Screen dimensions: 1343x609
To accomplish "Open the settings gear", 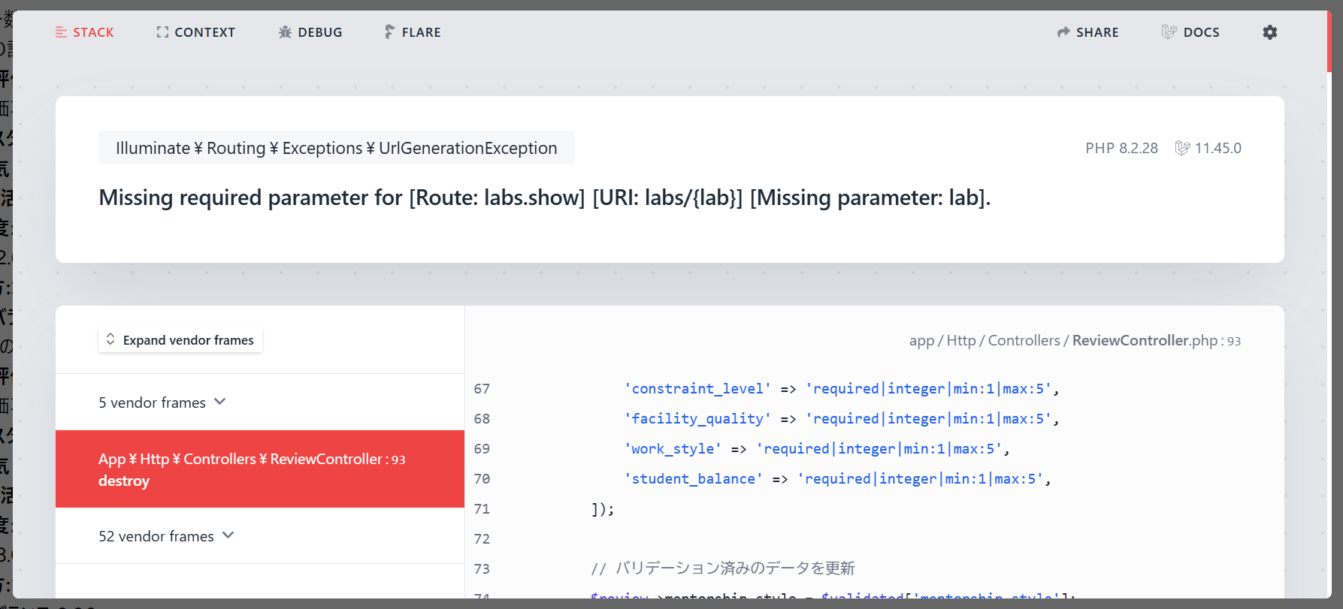I will [x=1270, y=32].
